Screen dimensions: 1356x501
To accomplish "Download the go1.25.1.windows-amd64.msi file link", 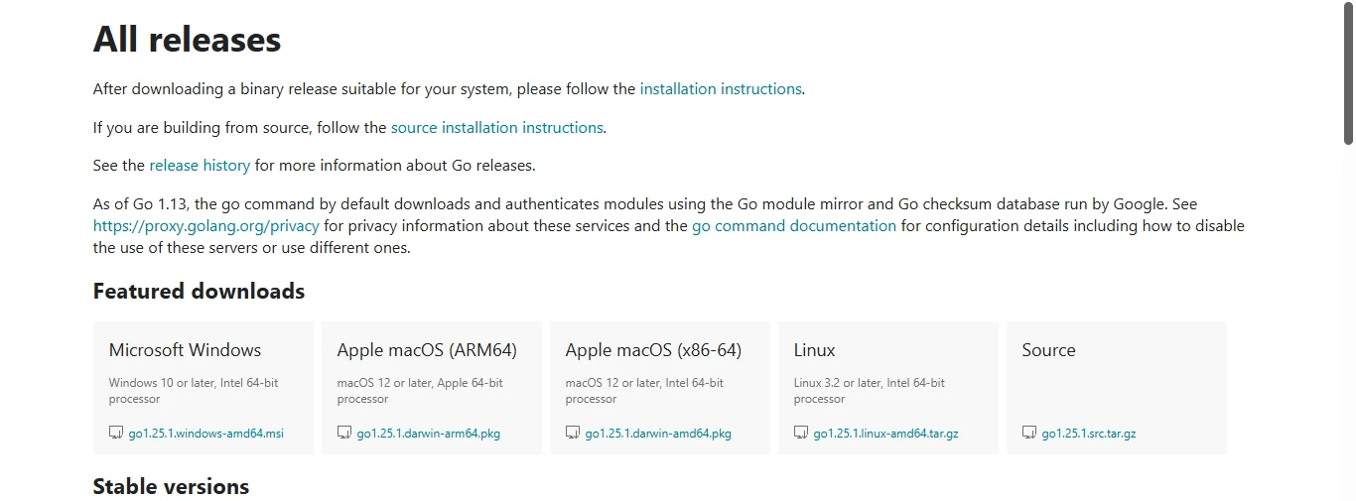I will coord(205,434).
